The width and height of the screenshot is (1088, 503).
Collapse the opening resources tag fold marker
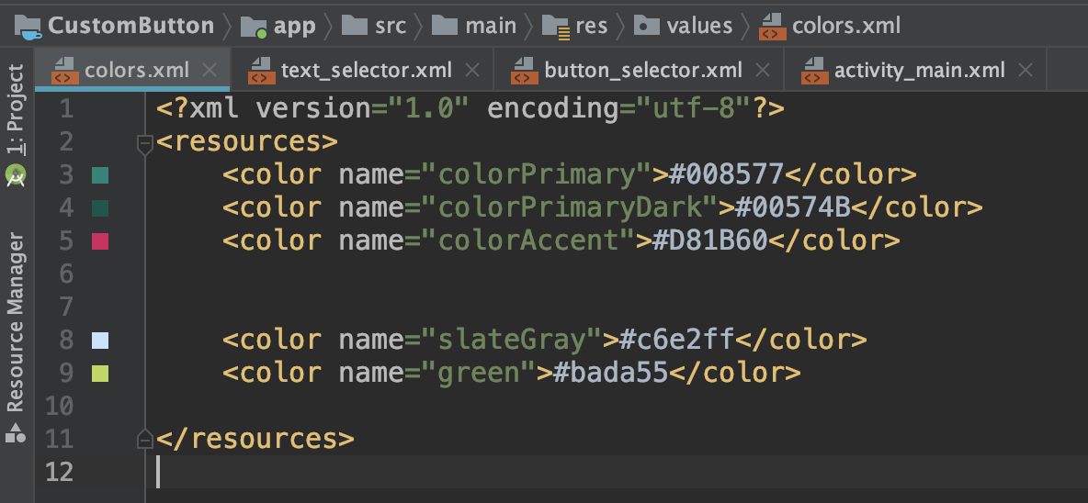[x=145, y=144]
